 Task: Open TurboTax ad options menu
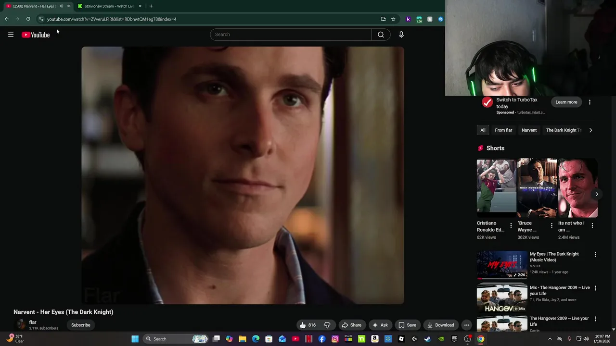click(590, 102)
